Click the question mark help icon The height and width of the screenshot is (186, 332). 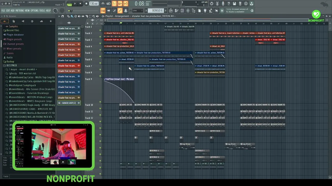pos(229,4)
